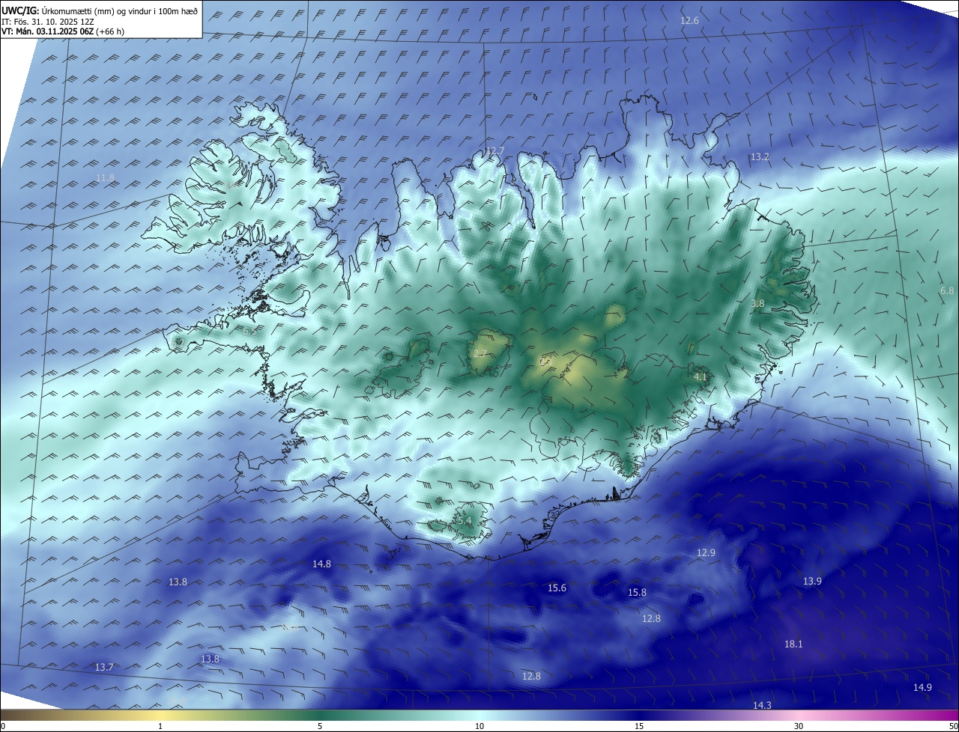
Task: Click the 15.8 value label
Action: tap(637, 592)
